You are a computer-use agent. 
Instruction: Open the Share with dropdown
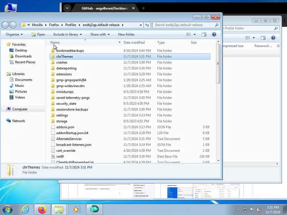click(x=100, y=34)
